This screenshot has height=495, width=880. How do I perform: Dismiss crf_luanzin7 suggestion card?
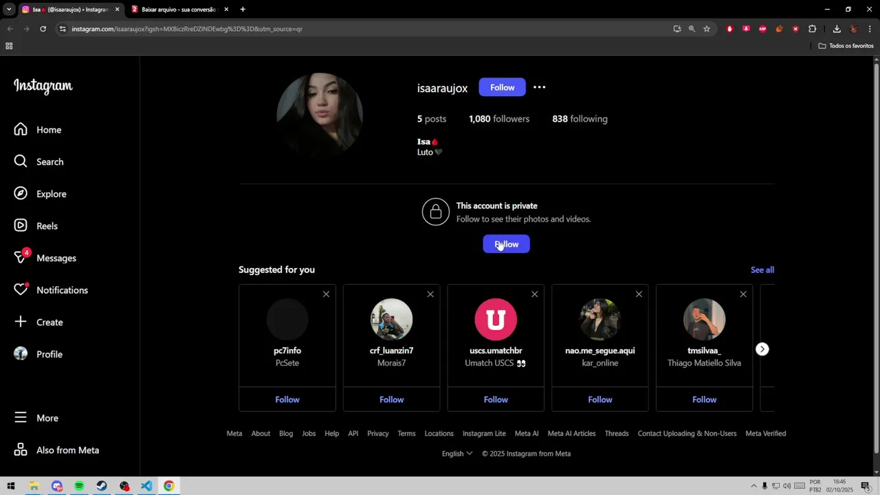[x=430, y=294]
